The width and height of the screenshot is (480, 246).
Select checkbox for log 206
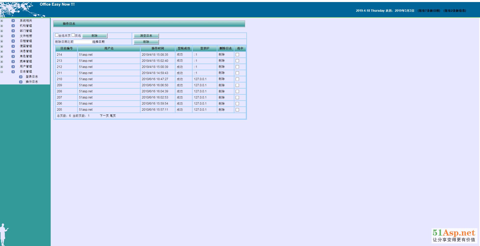pos(237,104)
